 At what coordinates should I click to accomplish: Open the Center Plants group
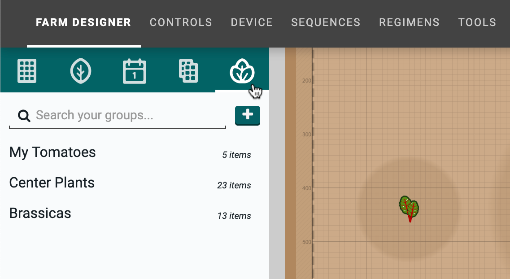[52, 183]
